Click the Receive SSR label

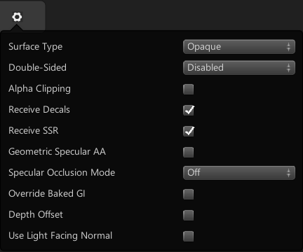(34, 130)
